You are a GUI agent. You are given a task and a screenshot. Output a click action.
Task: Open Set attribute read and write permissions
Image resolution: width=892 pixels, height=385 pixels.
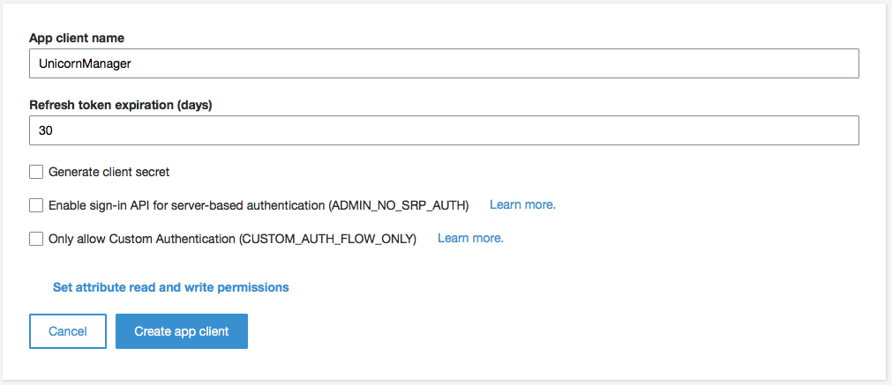coord(170,287)
